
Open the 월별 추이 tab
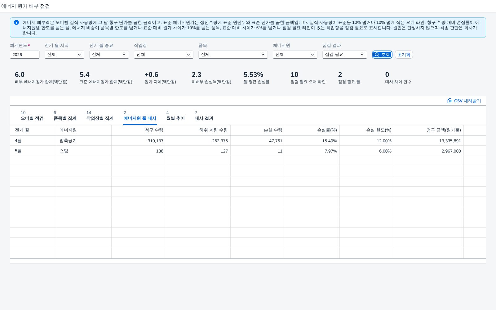[175, 116]
